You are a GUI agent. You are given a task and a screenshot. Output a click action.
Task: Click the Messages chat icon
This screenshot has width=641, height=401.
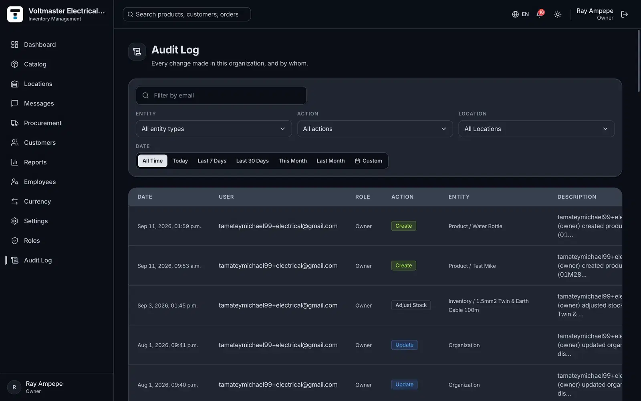15,103
